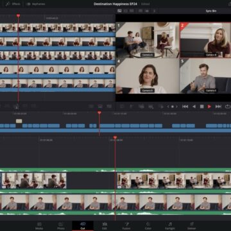Select the Cut page tab
The image size is (231, 231).
click(83, 226)
